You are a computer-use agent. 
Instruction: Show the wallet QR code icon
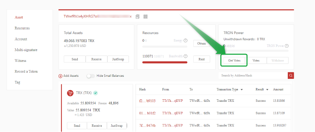(x=146, y=17)
